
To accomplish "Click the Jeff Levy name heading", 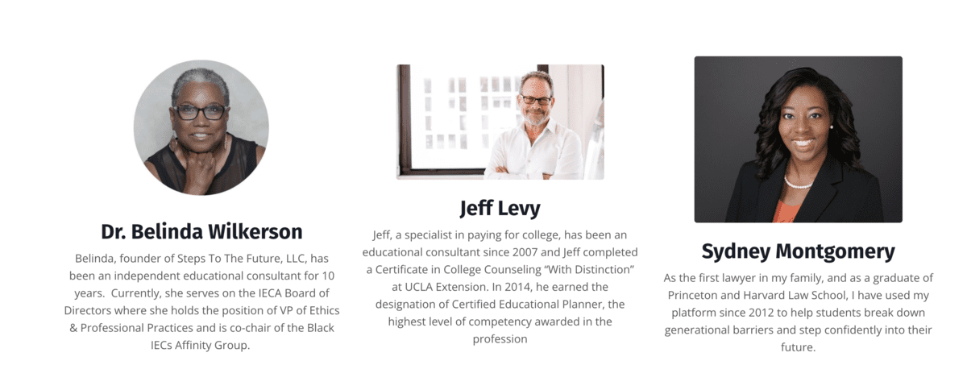I will tap(500, 208).
